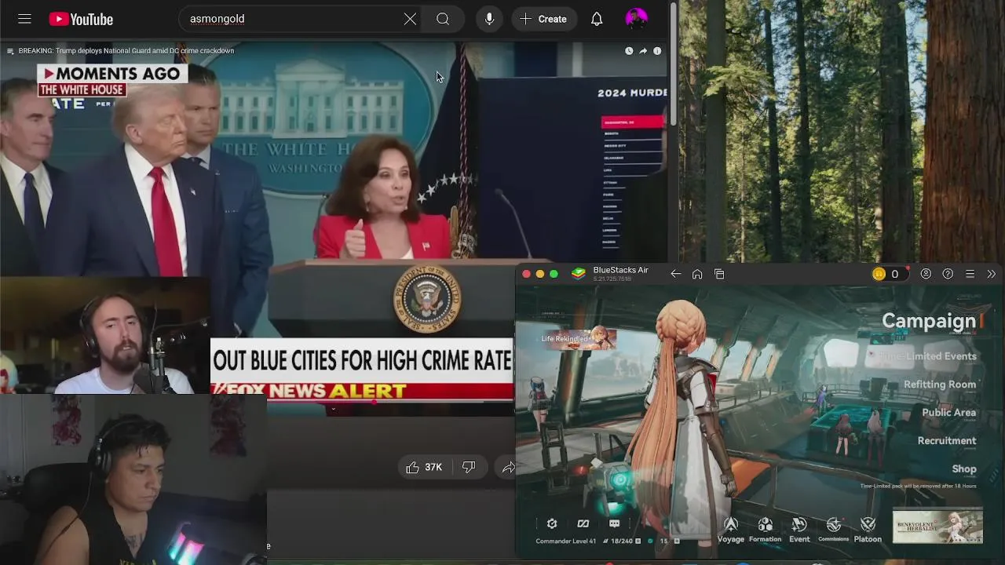Open Recruitment in the game
1005x565 pixels.
[947, 441]
